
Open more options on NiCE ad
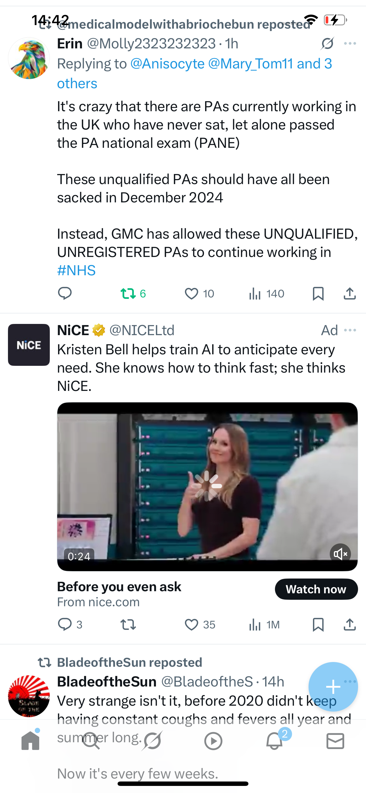pyautogui.click(x=350, y=330)
